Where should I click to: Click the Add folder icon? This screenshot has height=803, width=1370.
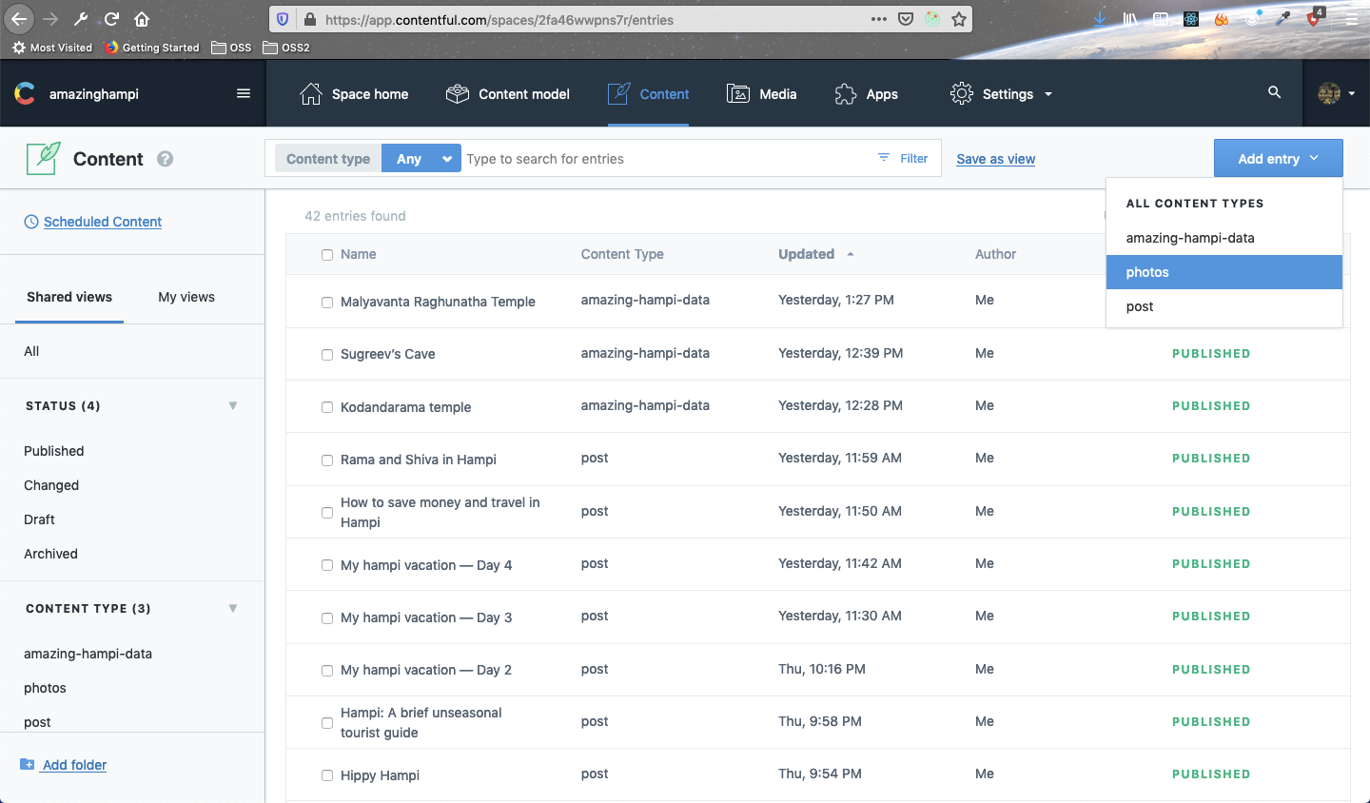[x=28, y=765]
